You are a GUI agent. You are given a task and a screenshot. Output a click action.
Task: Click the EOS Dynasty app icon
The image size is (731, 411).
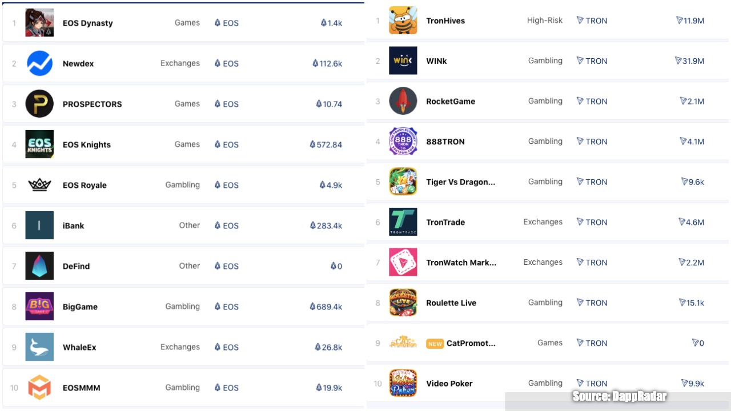39,23
